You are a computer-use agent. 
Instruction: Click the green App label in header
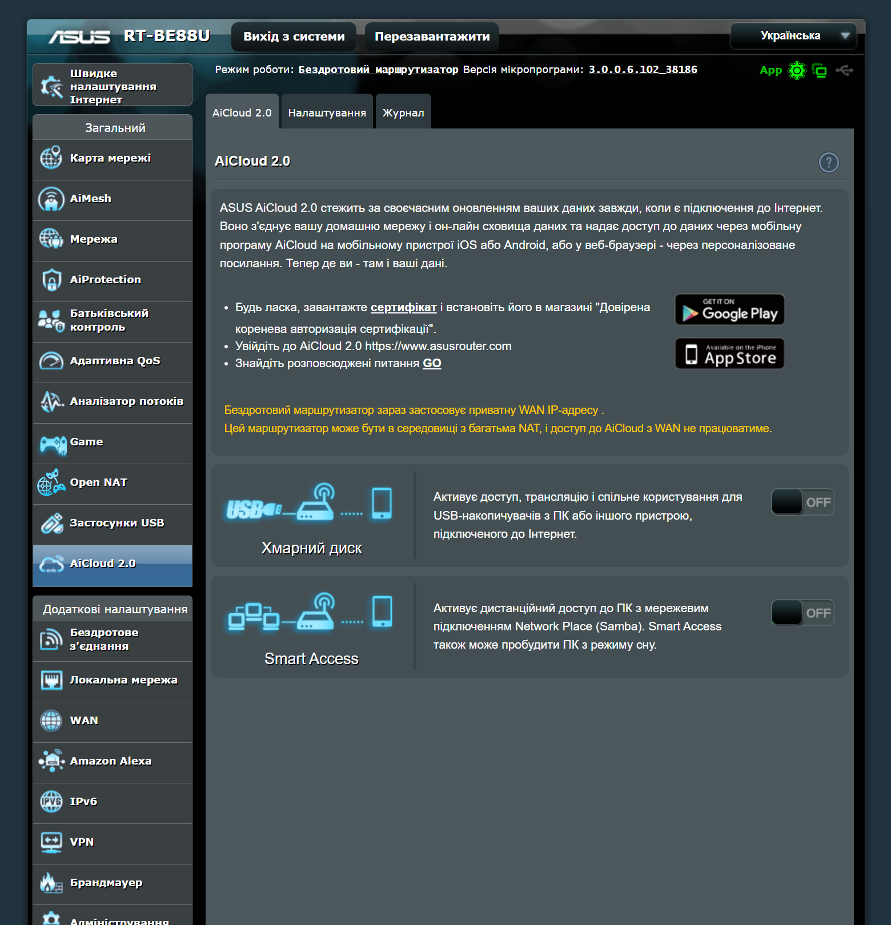coord(770,70)
